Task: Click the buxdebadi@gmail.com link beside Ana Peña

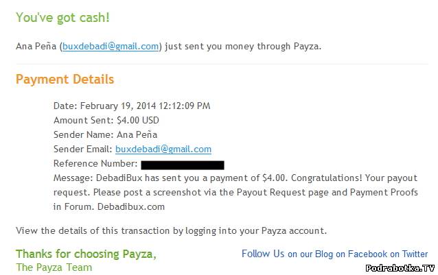Action: 110,47
